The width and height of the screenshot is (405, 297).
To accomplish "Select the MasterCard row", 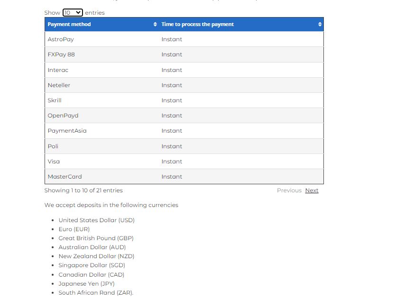I will pyautogui.click(x=64, y=177).
